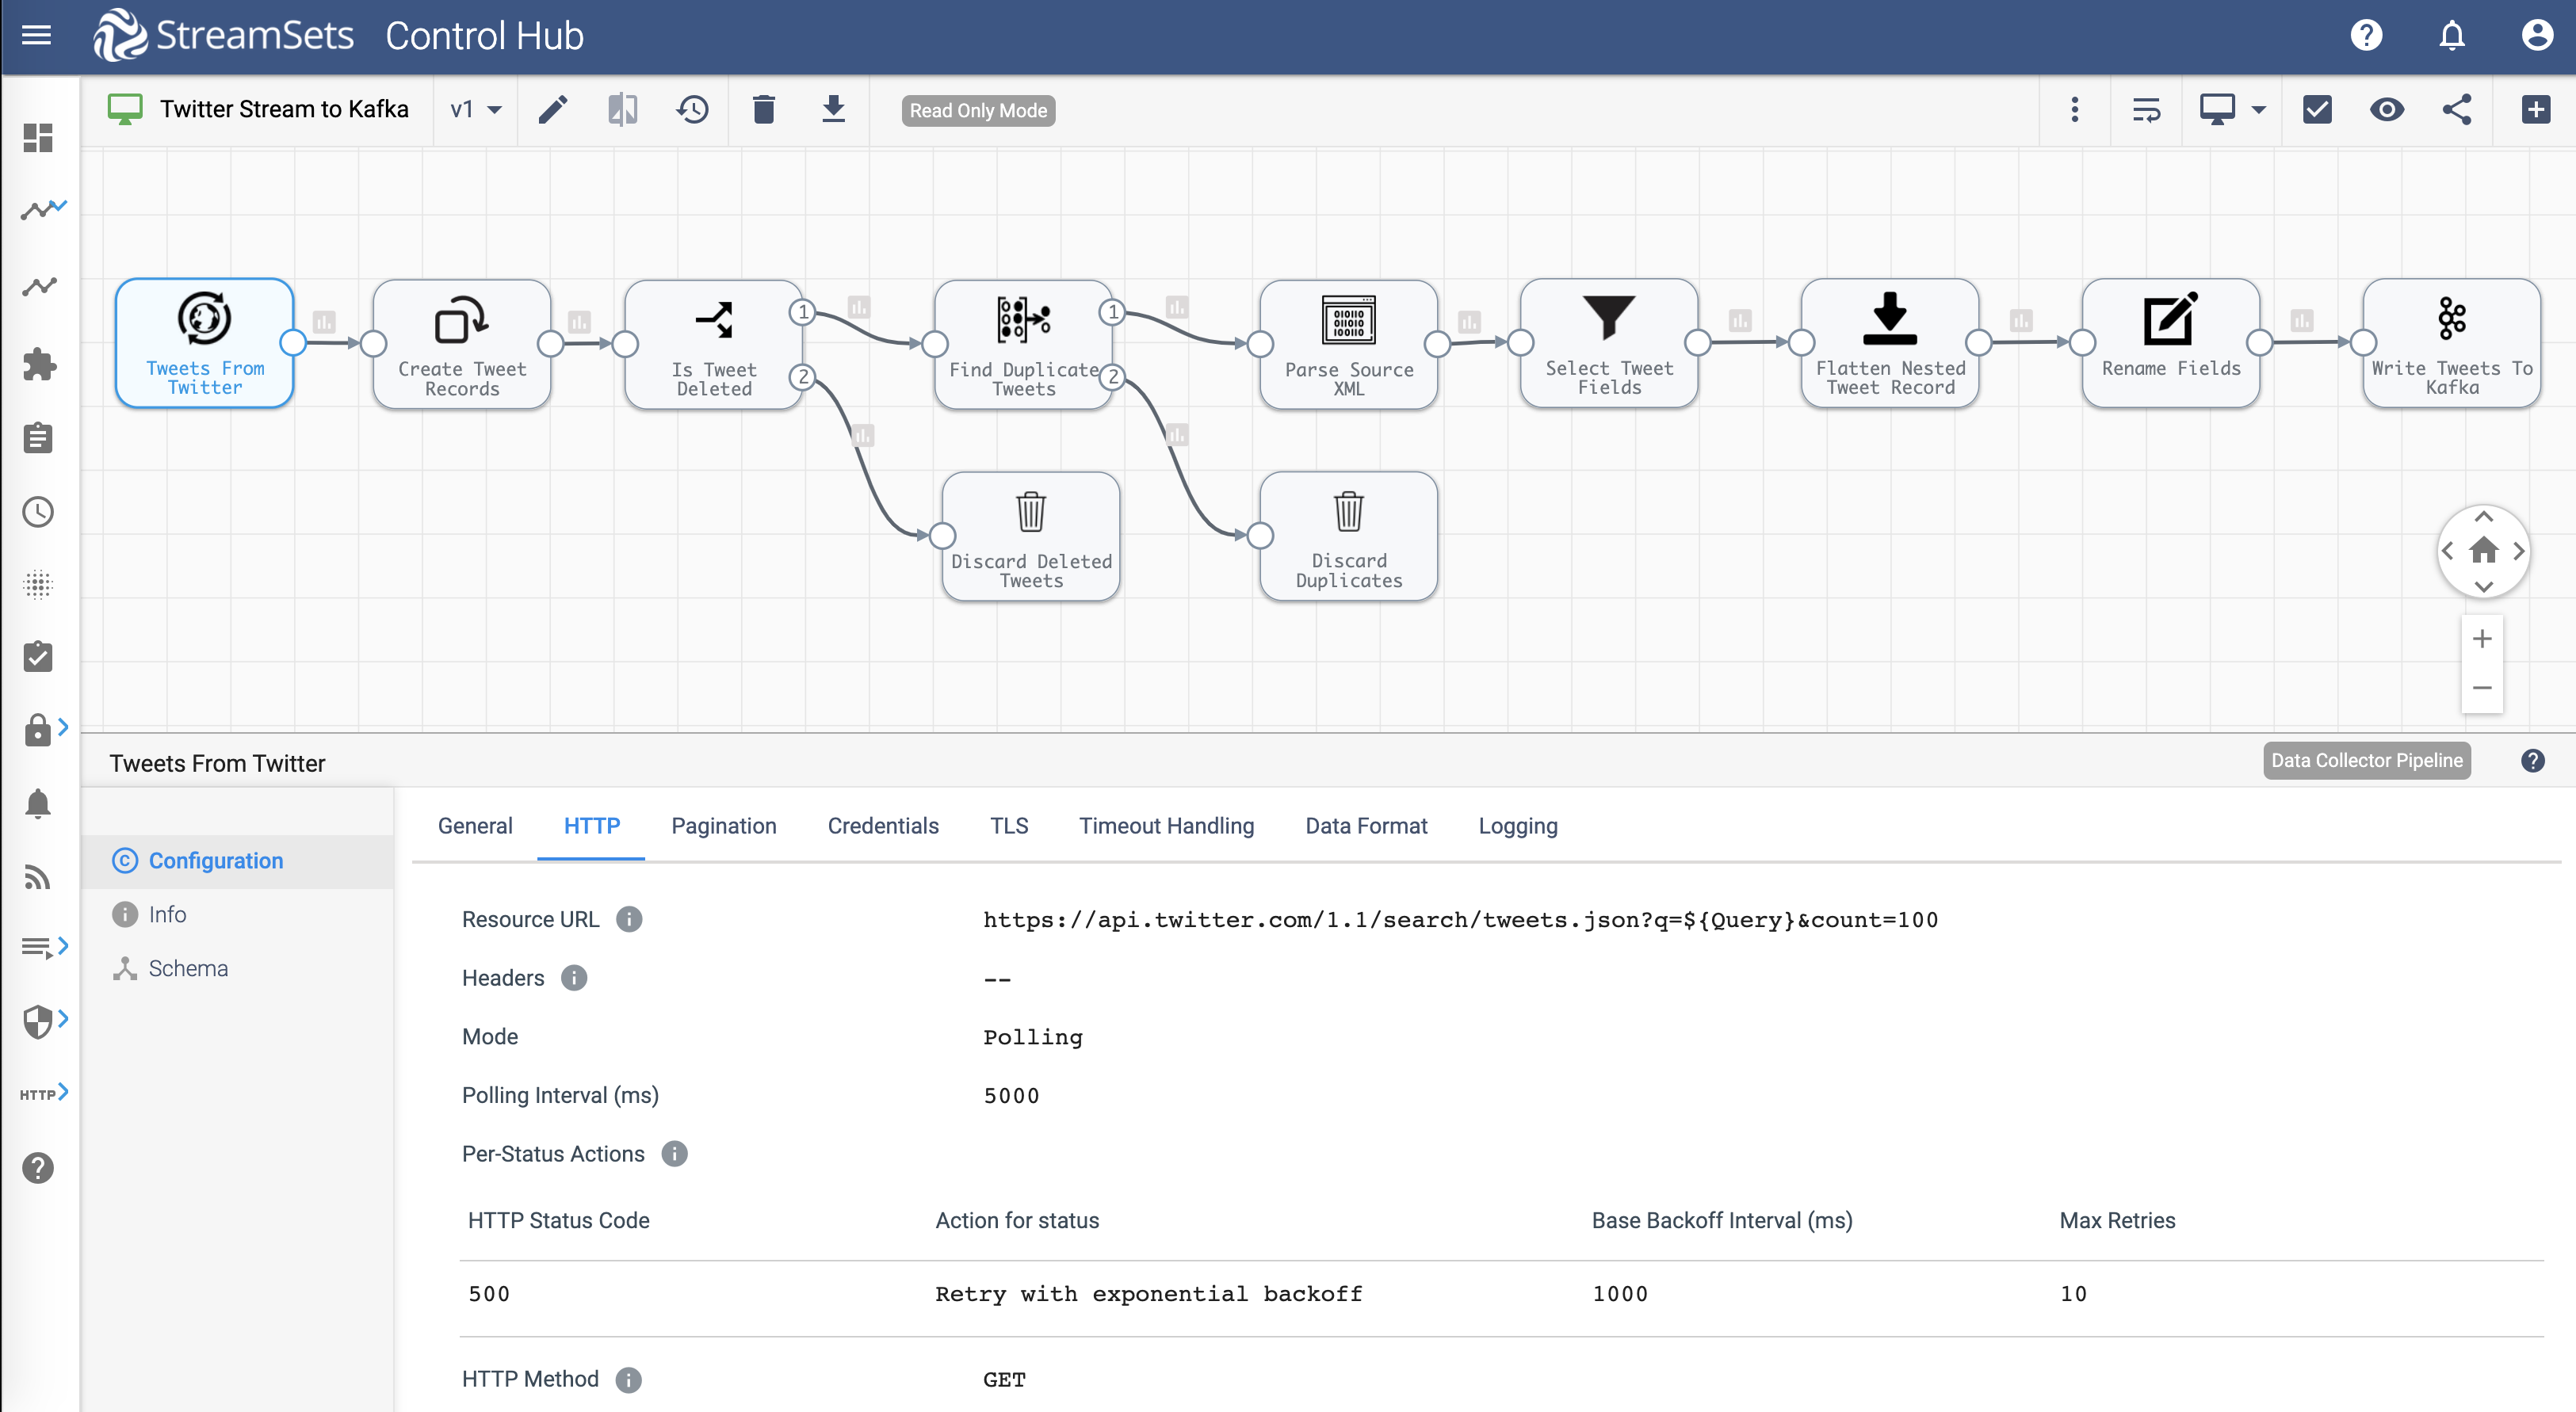Select the Discard Deleted Tweets stage
This screenshot has height=1412, width=2576.
pos(1031,536)
